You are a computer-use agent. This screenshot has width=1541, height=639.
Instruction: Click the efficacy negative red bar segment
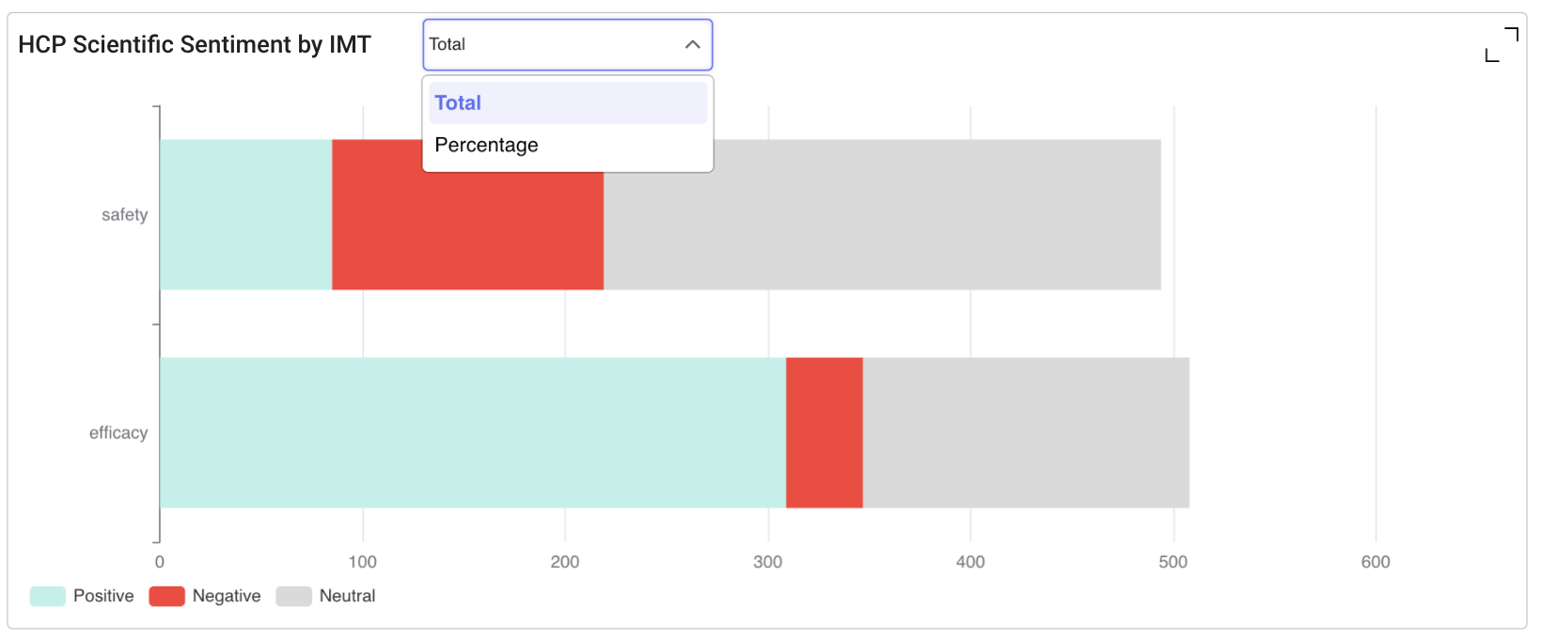825,432
